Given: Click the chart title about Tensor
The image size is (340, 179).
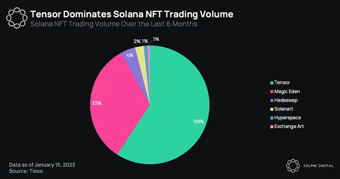Looking at the screenshot, I should (x=132, y=14).
